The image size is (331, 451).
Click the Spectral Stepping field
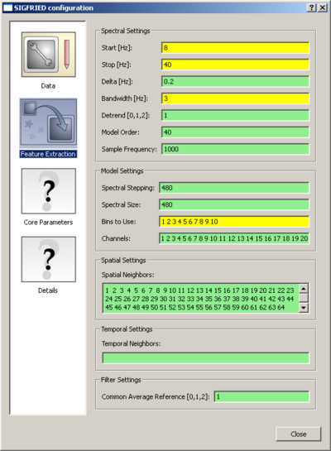coord(234,188)
